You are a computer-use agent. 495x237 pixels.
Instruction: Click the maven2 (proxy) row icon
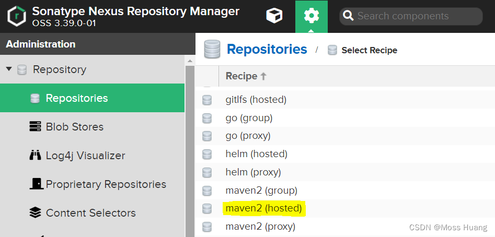207,227
